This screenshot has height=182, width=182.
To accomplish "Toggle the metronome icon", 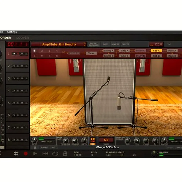I will coord(65,154).
